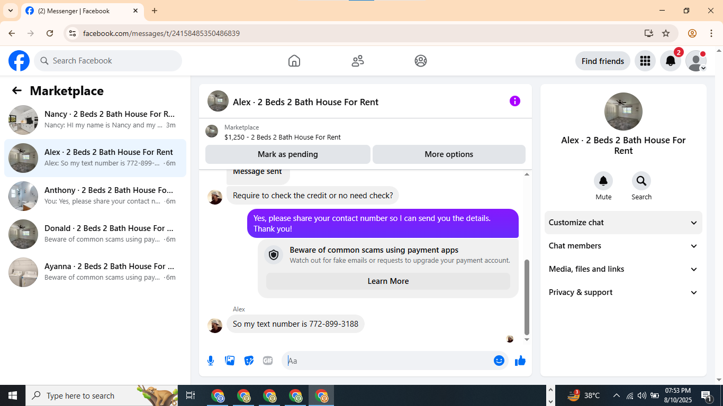
Task: Open the Friends icon in top navigation
Action: coord(358,61)
